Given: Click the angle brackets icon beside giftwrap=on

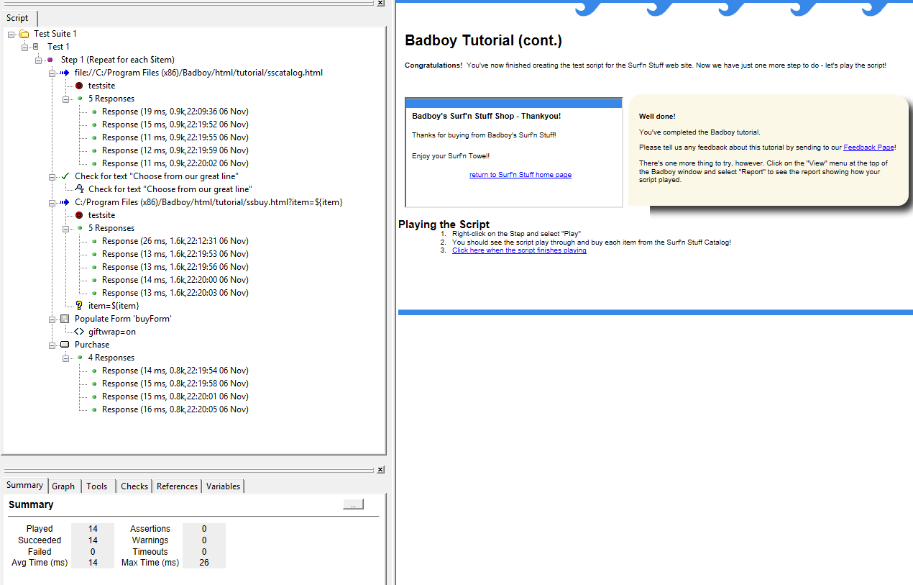Looking at the screenshot, I should [x=78, y=332].
